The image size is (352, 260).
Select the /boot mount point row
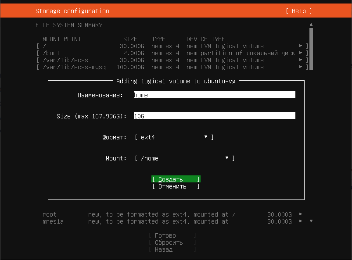[172, 53]
